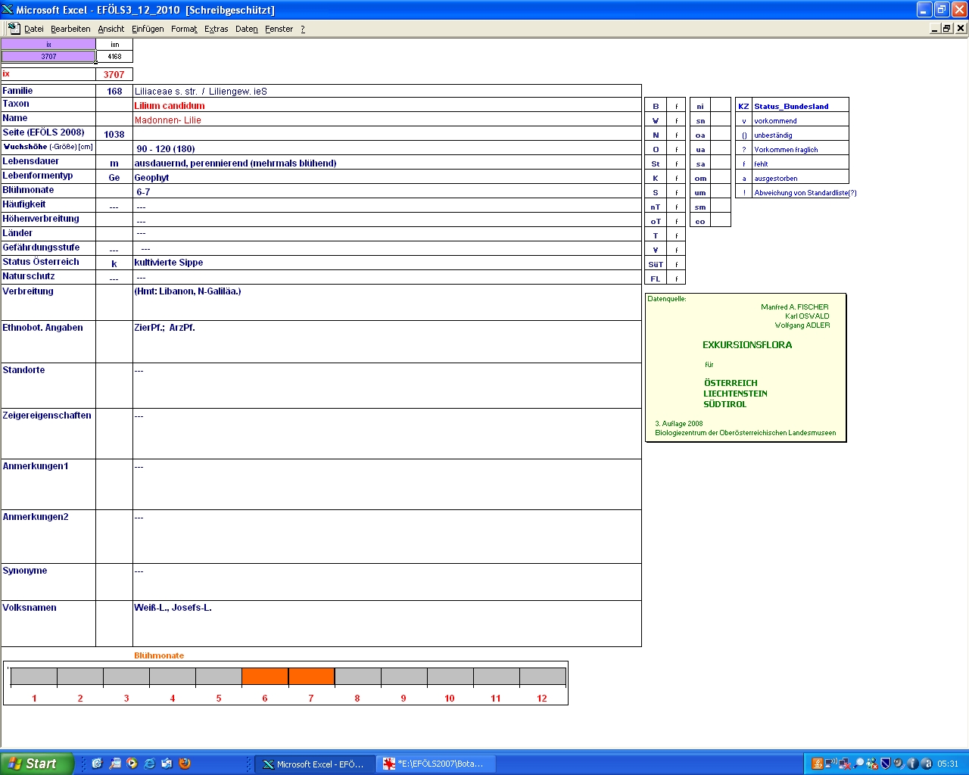Open the Datei menu
This screenshot has height=775, width=969.
pyautogui.click(x=33, y=29)
